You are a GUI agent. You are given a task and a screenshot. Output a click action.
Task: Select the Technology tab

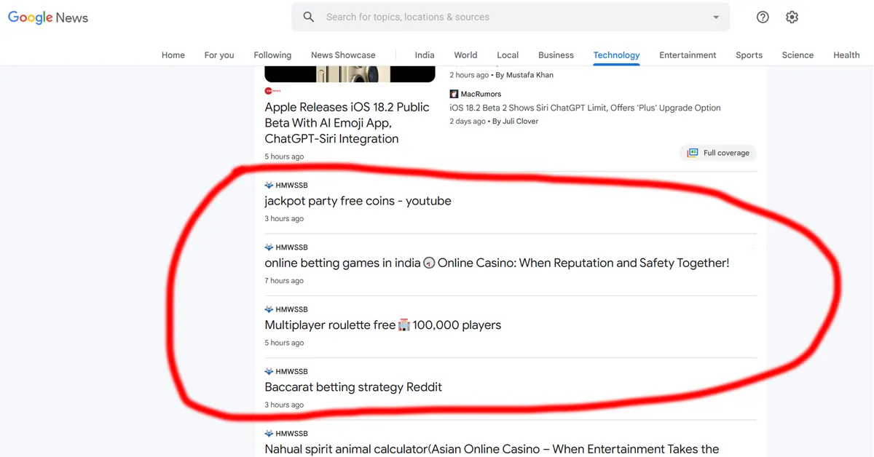point(616,55)
